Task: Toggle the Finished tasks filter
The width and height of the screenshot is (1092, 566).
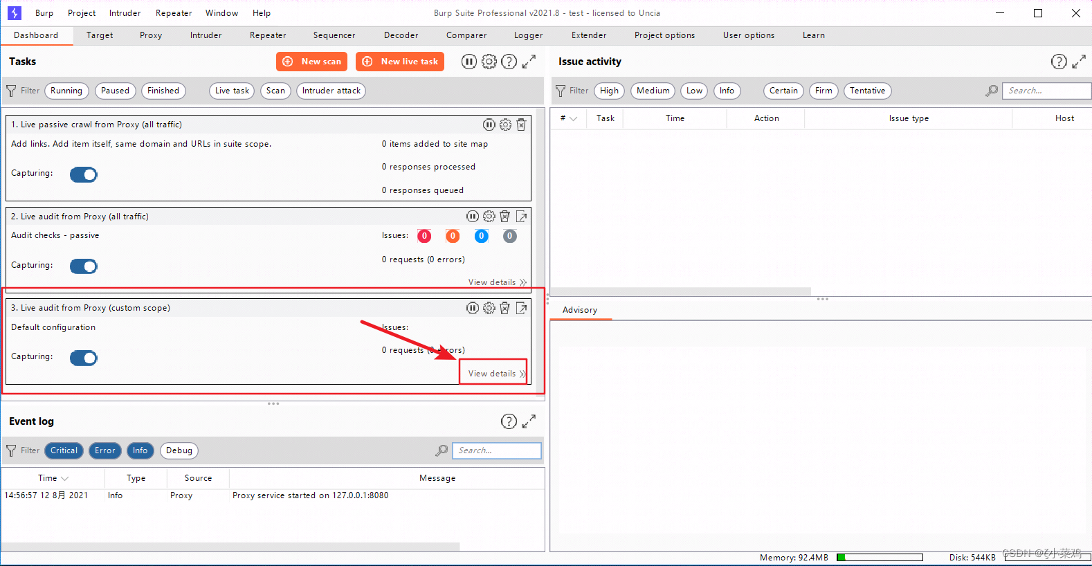Action: point(163,91)
